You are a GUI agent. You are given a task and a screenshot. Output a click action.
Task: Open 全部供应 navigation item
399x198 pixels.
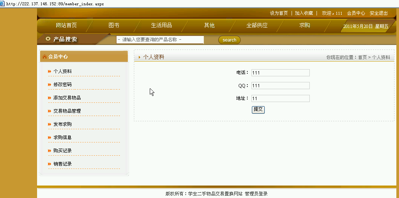257,25
